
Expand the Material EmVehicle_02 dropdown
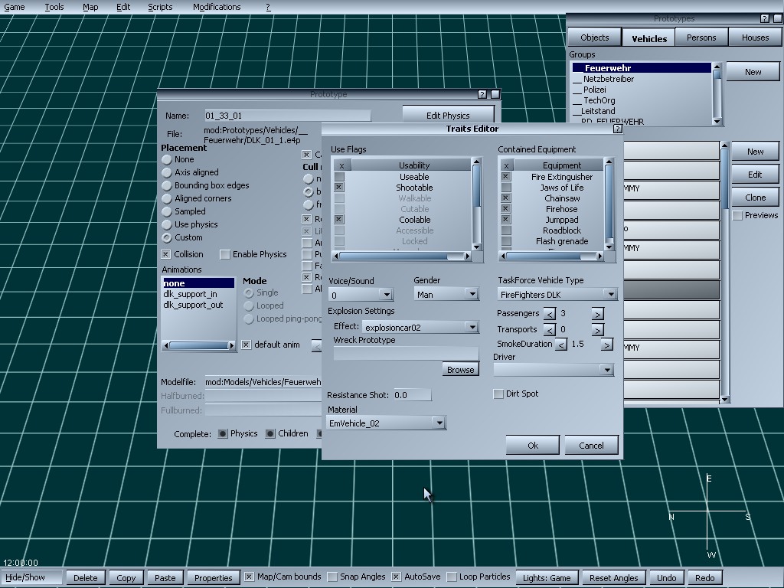click(439, 423)
